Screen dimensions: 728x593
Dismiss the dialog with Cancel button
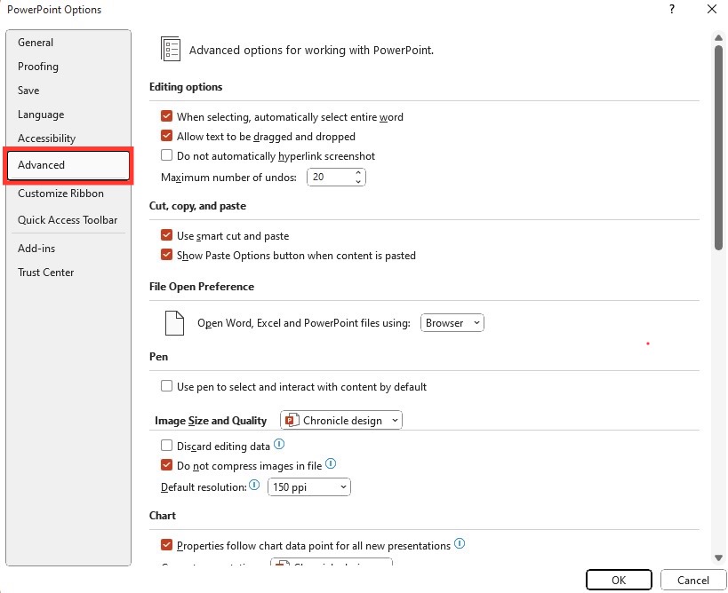click(x=692, y=580)
